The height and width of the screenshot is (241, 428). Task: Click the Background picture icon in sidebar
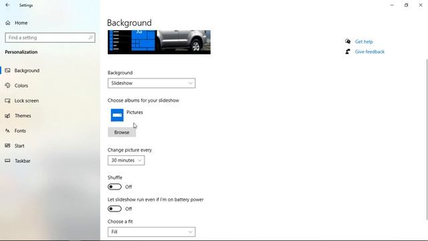point(7,70)
